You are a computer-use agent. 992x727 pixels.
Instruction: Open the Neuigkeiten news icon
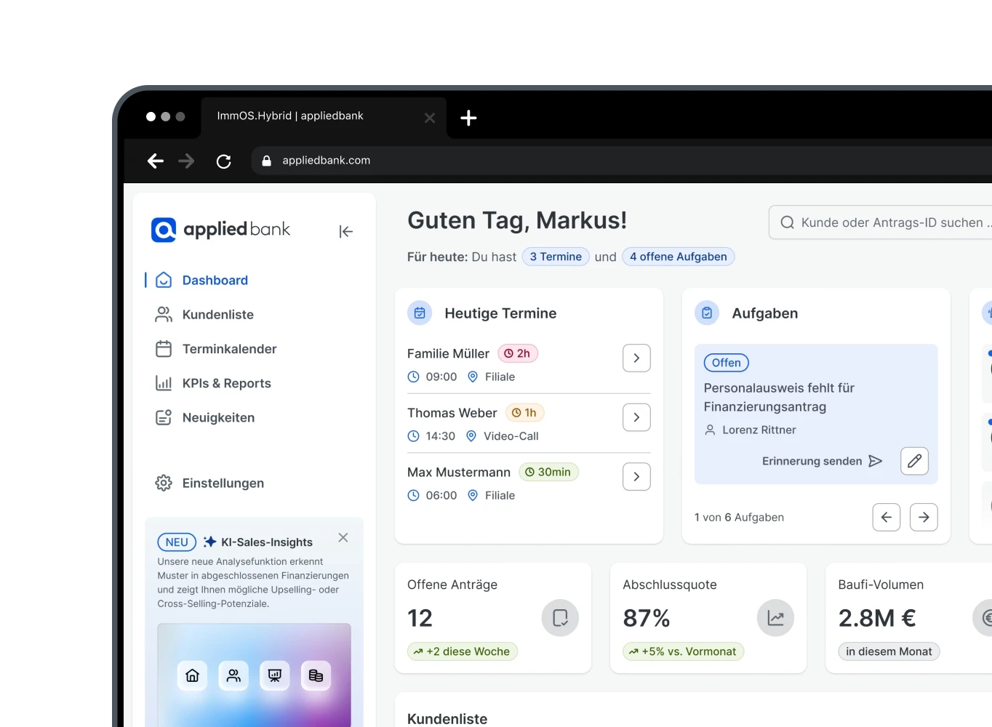pos(164,417)
